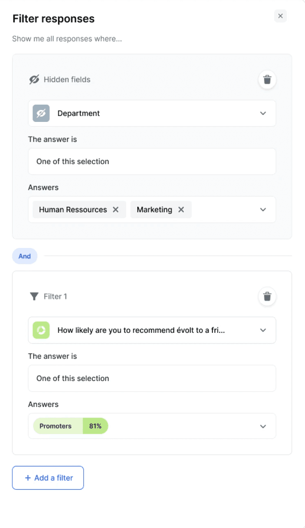305x528 pixels.
Task: Click the funnel icon next to Filter 1
Action: pyautogui.click(x=34, y=297)
